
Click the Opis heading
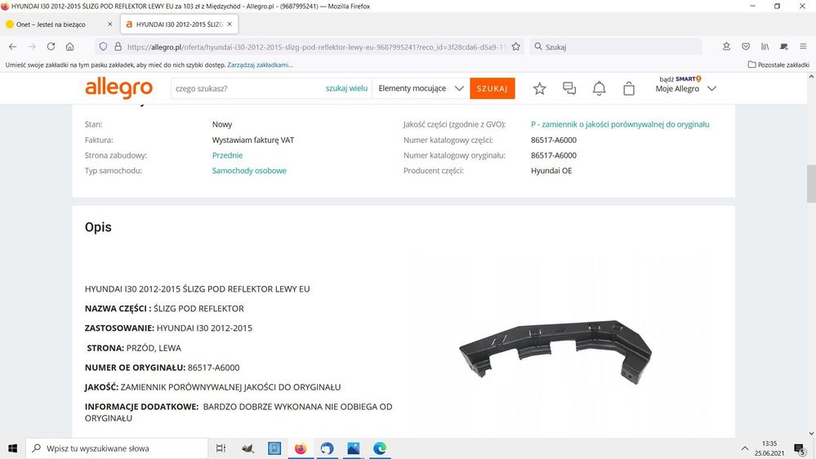(98, 227)
